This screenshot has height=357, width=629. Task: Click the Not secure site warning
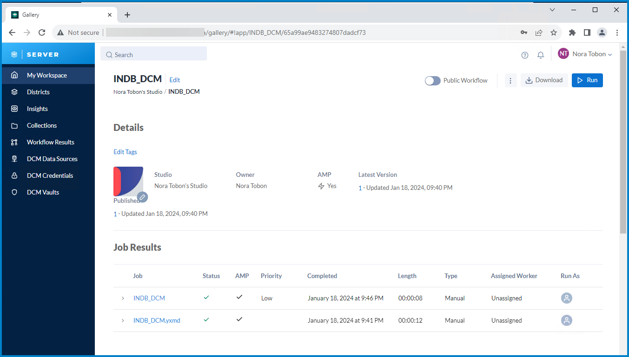pos(78,32)
